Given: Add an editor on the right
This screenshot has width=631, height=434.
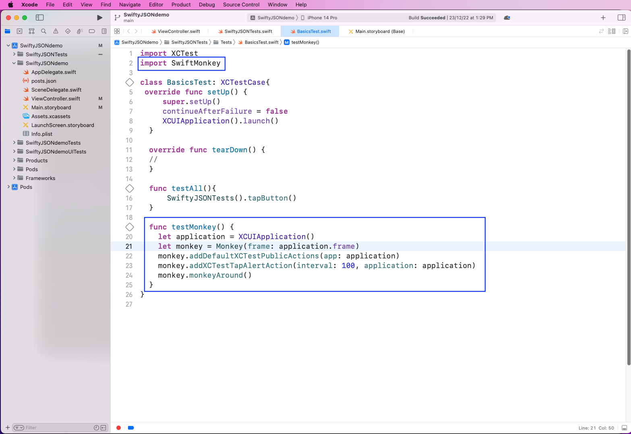Looking at the screenshot, I should [625, 31].
